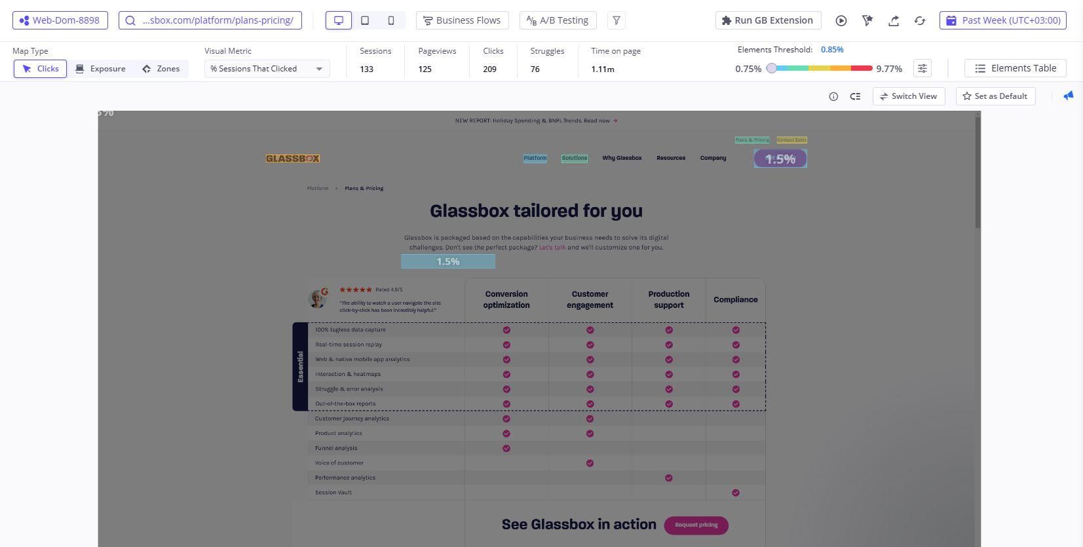Screen dimensions: 1083x547
Task: Click the Elements Table button
Action: point(1016,68)
